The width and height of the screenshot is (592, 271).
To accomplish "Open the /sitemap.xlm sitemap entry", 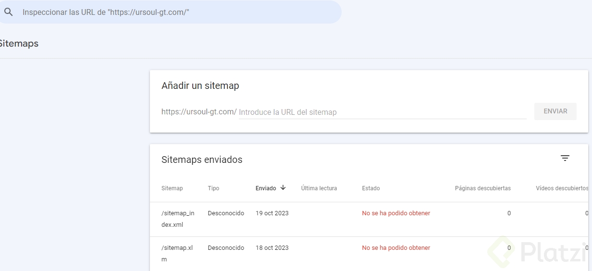I will click(x=177, y=253).
